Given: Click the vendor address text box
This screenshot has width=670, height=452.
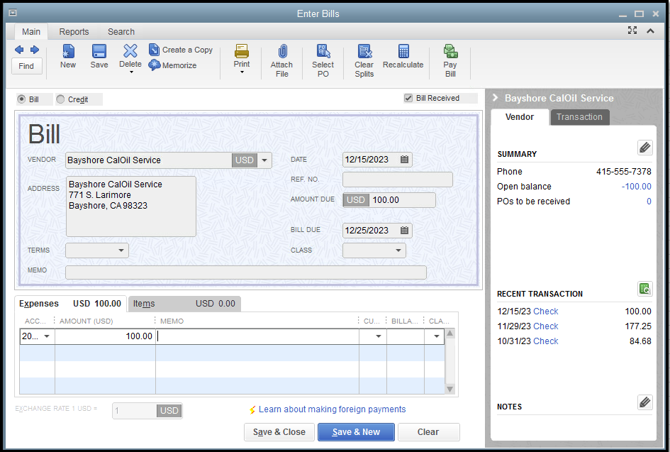Looking at the screenshot, I should tap(130, 206).
